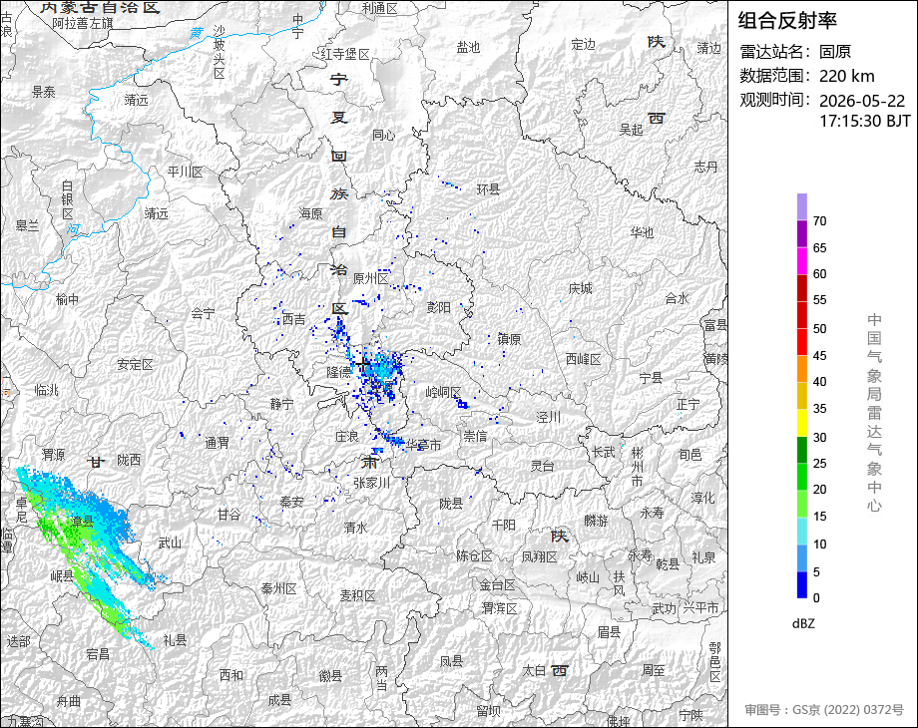Click the 阿拉善左旗 map label

[x=82, y=23]
